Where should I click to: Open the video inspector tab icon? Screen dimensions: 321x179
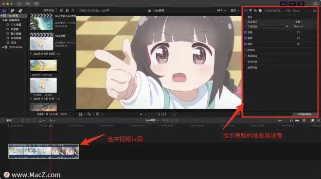click(246, 11)
